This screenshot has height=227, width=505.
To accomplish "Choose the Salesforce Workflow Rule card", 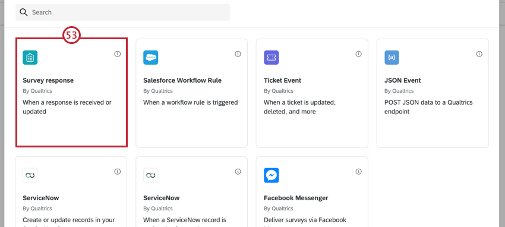I will (x=192, y=93).
